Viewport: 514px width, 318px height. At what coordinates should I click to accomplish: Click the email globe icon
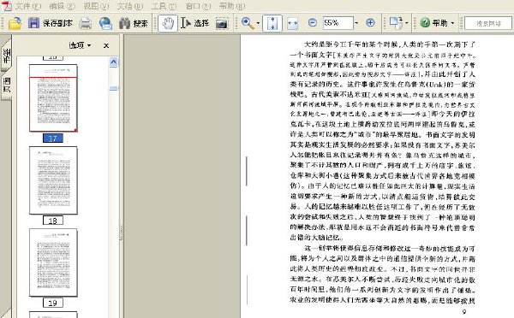tap(105, 23)
